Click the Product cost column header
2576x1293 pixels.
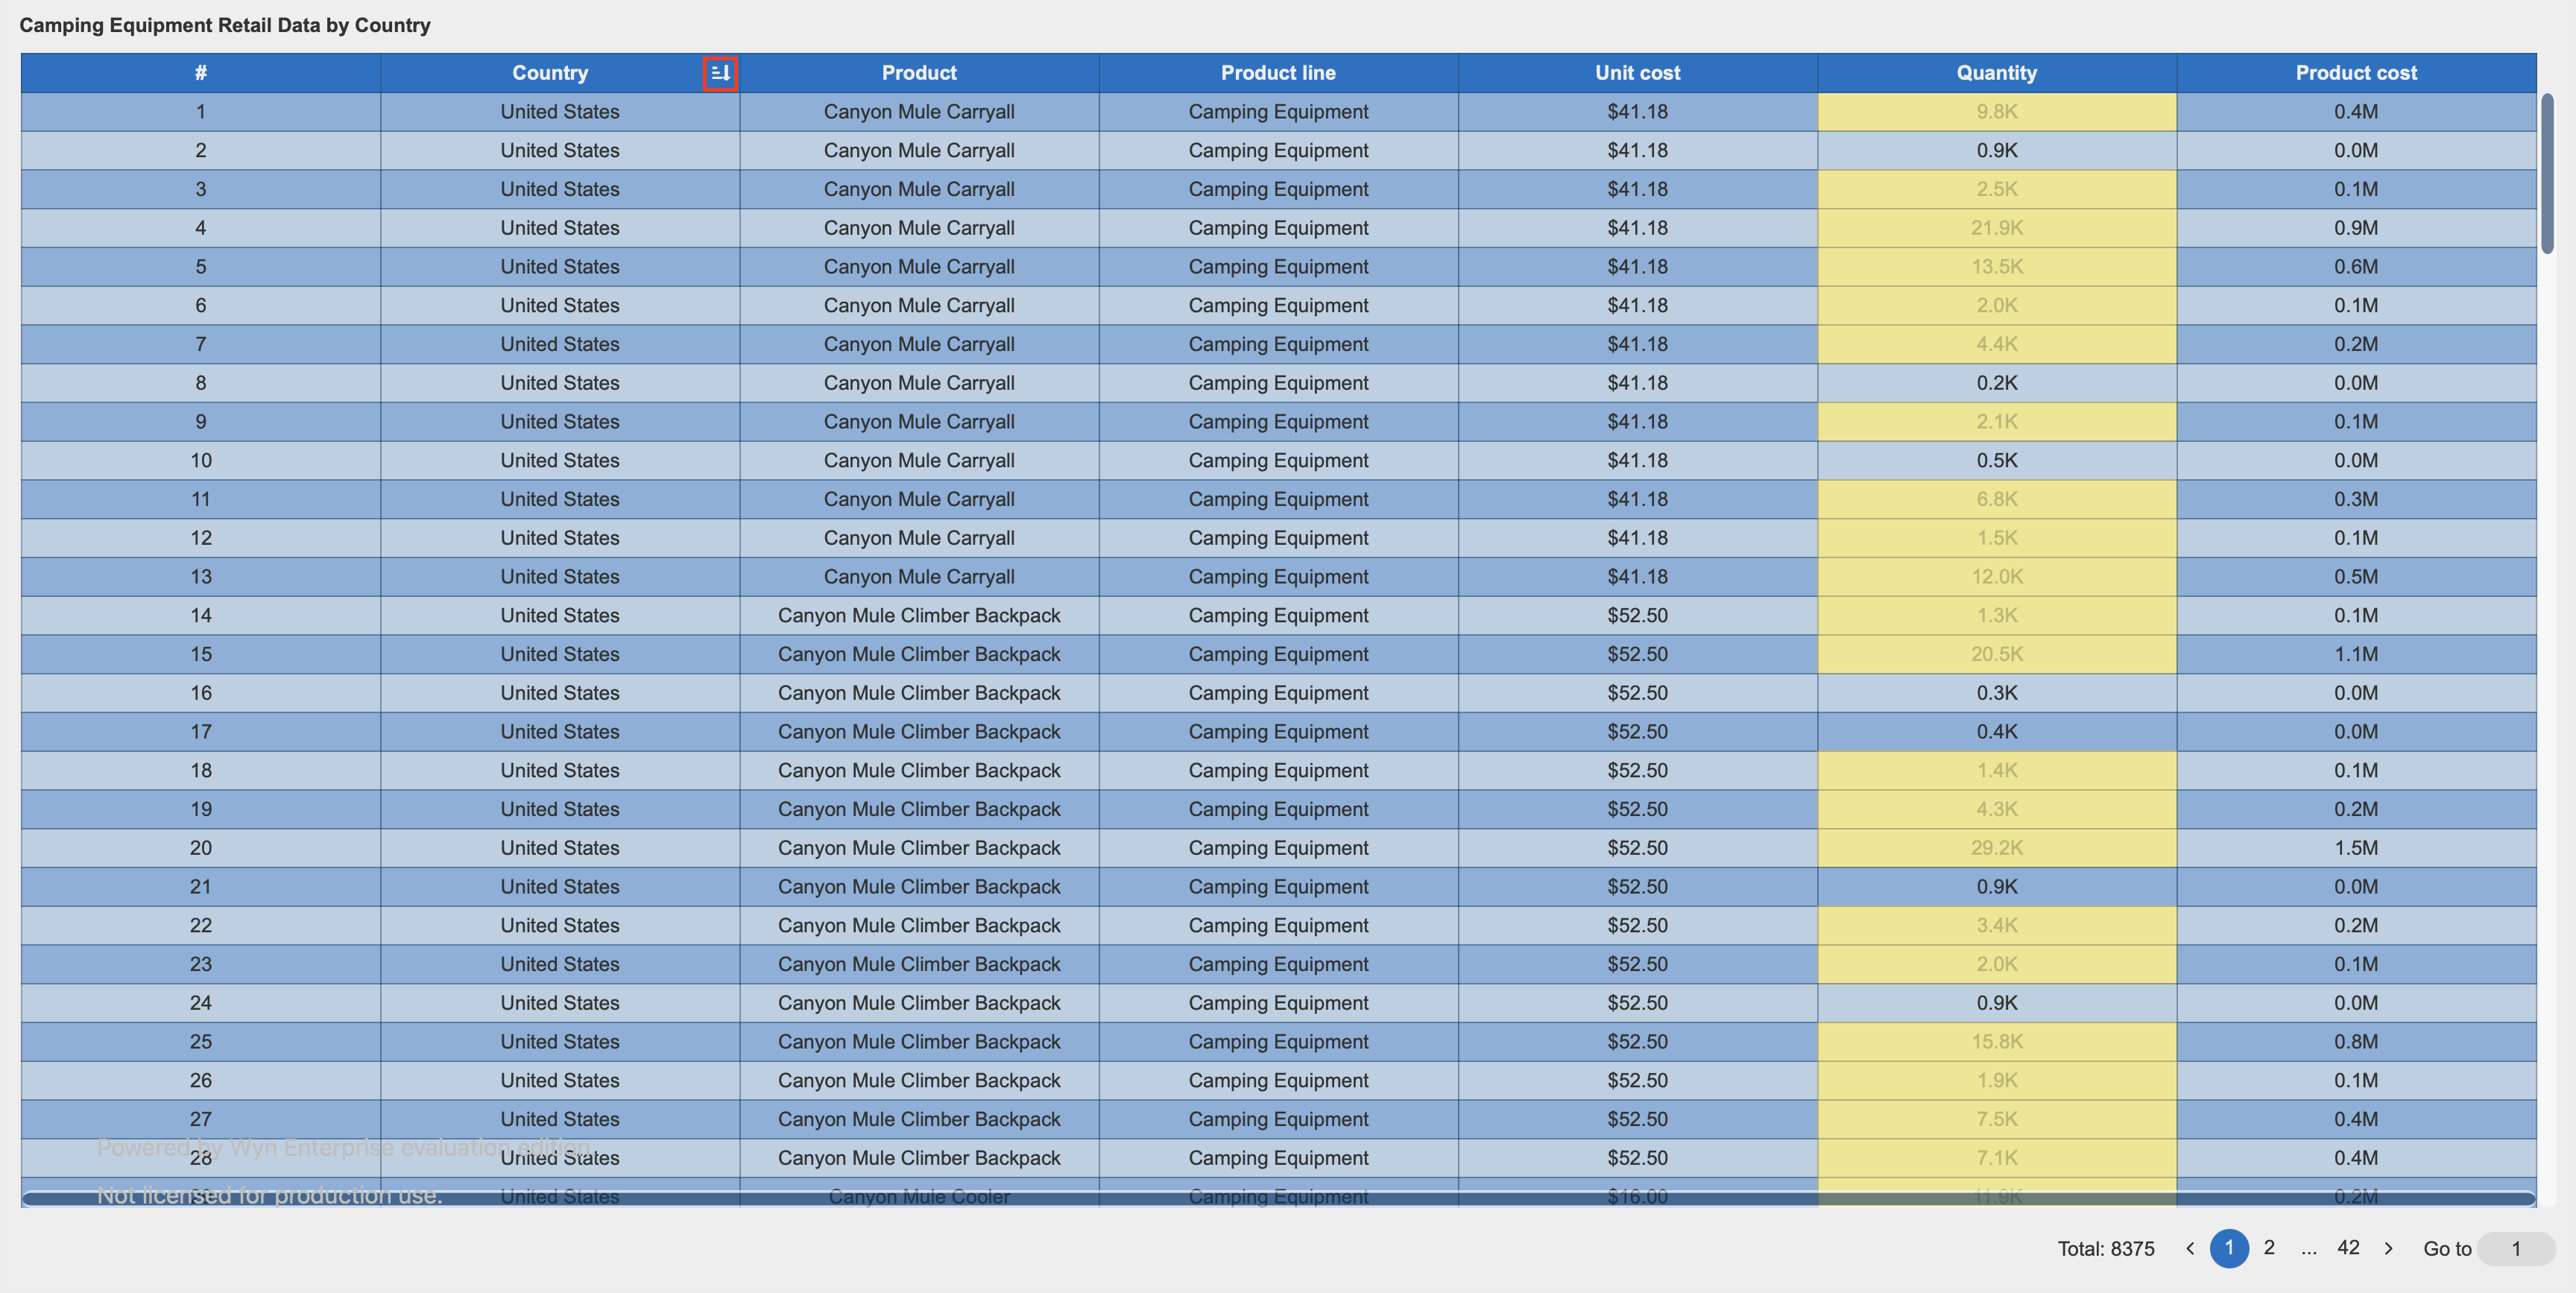coord(2355,73)
